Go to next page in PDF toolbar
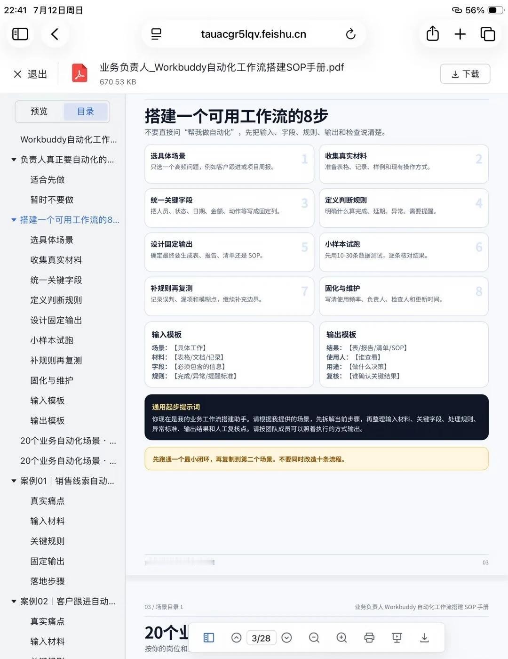The image size is (508, 659). click(x=286, y=637)
